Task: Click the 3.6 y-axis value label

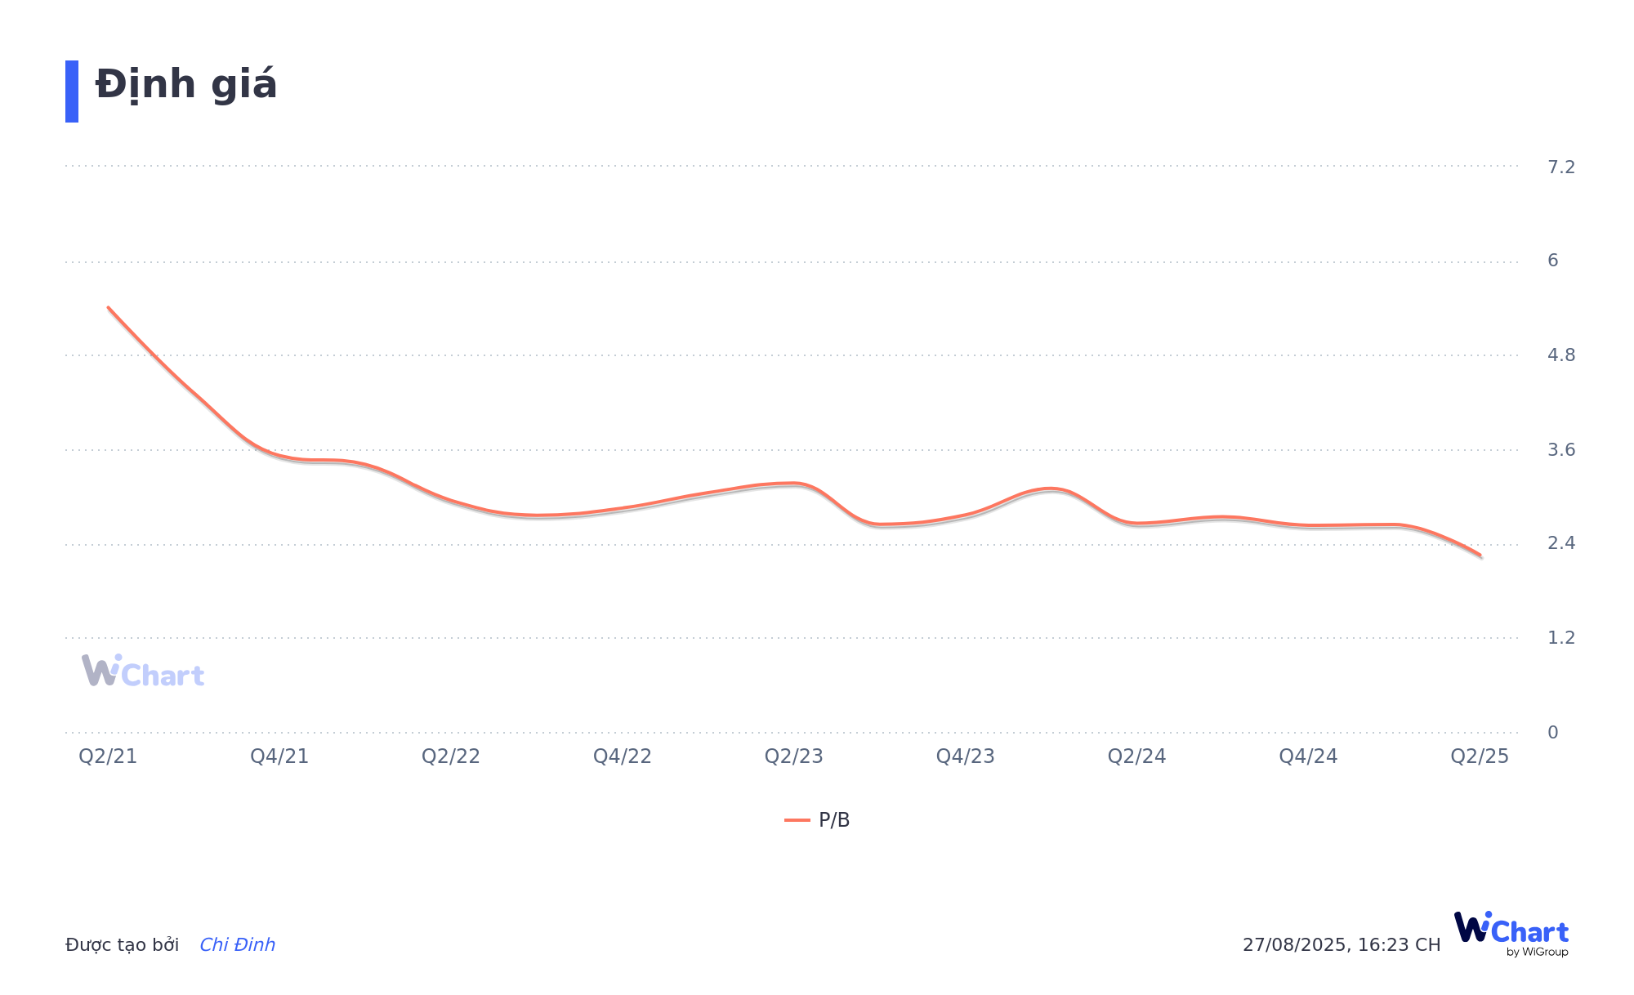Action: click(1560, 450)
